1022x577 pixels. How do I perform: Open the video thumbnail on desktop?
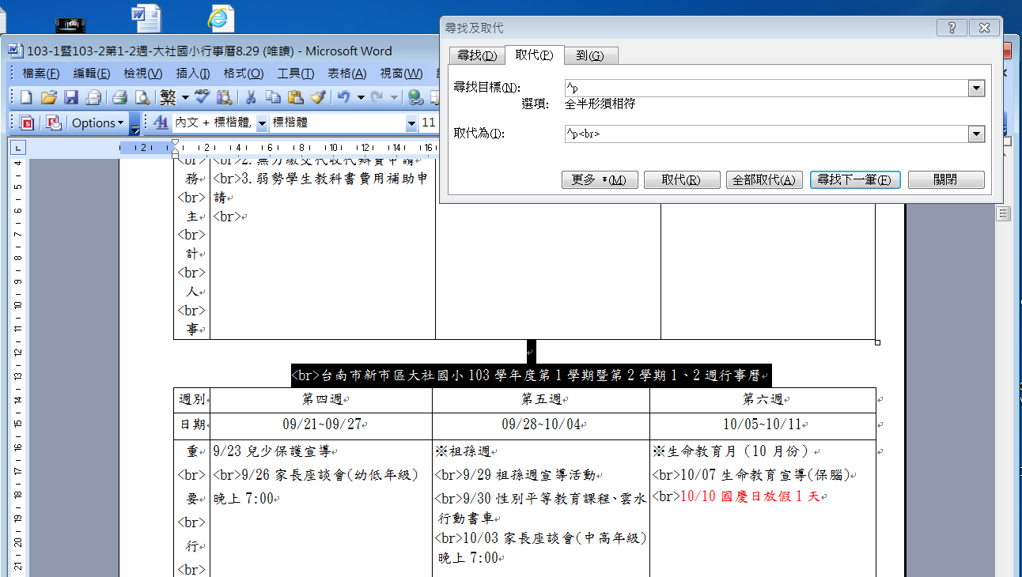pyautogui.click(x=71, y=25)
